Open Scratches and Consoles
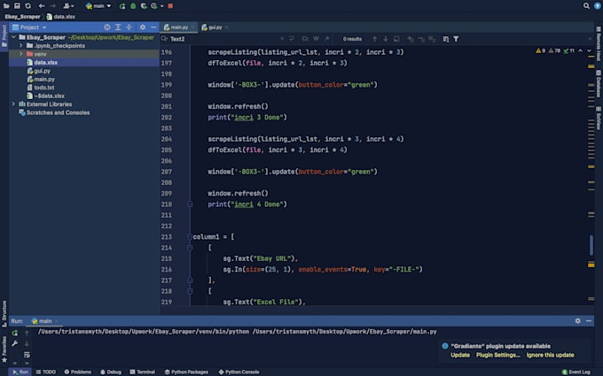 [x=54, y=112]
